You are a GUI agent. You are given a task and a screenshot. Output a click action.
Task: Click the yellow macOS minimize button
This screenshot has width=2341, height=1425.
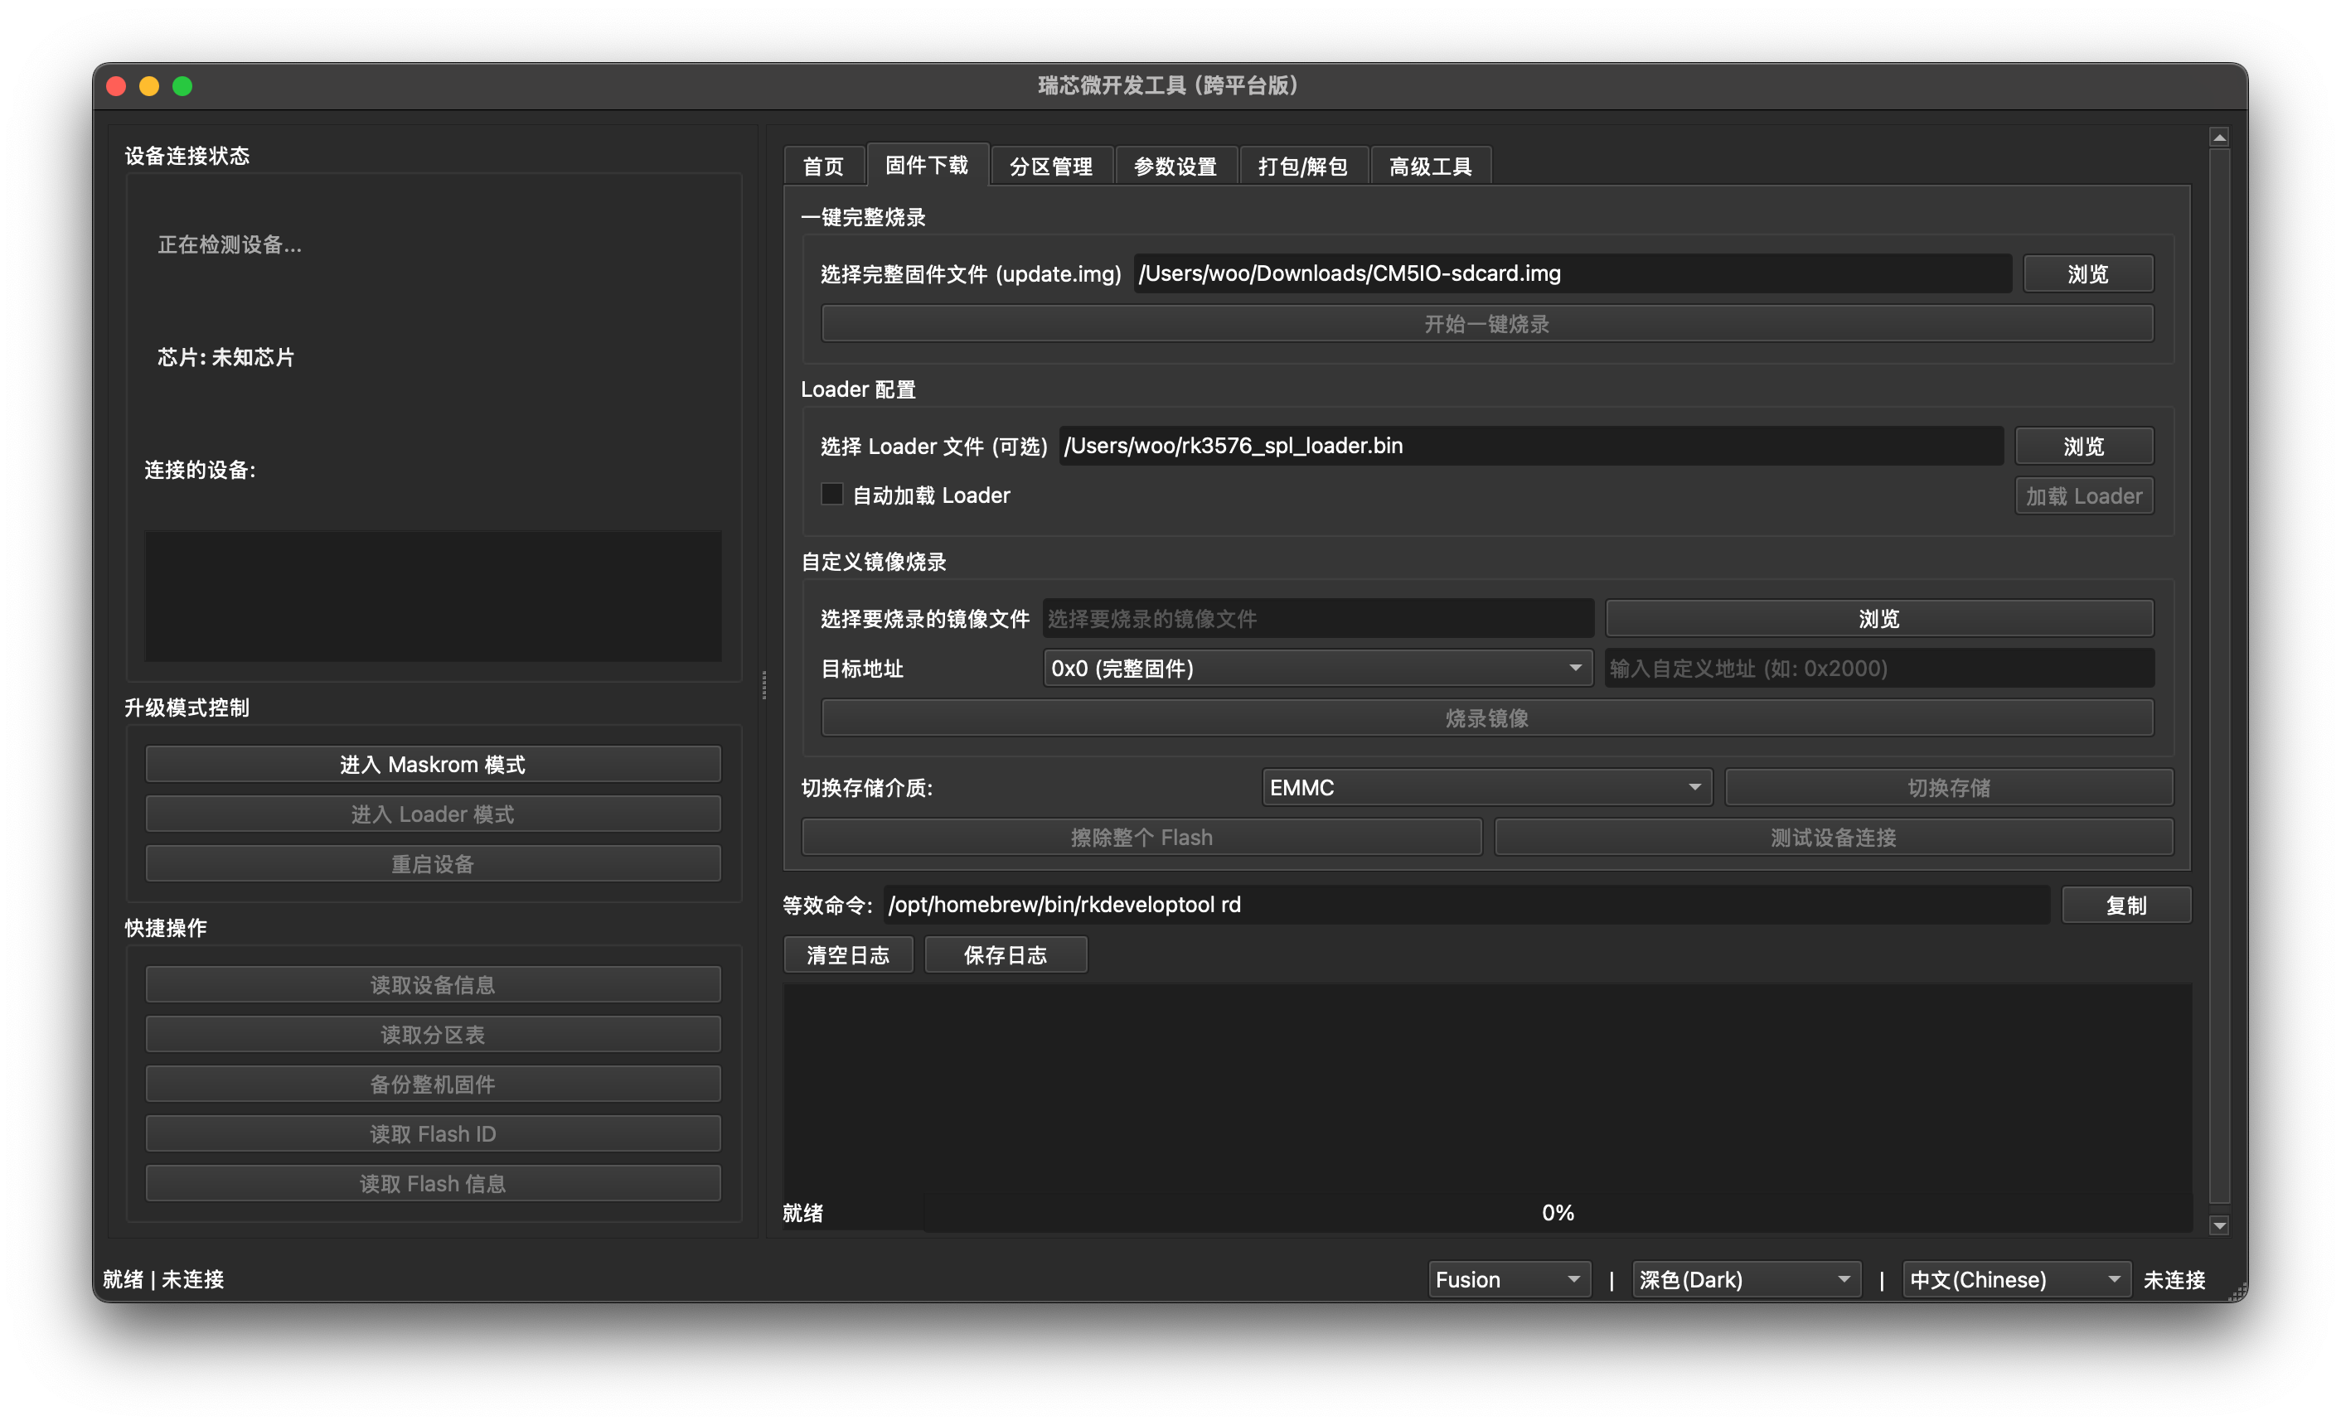coord(149,86)
